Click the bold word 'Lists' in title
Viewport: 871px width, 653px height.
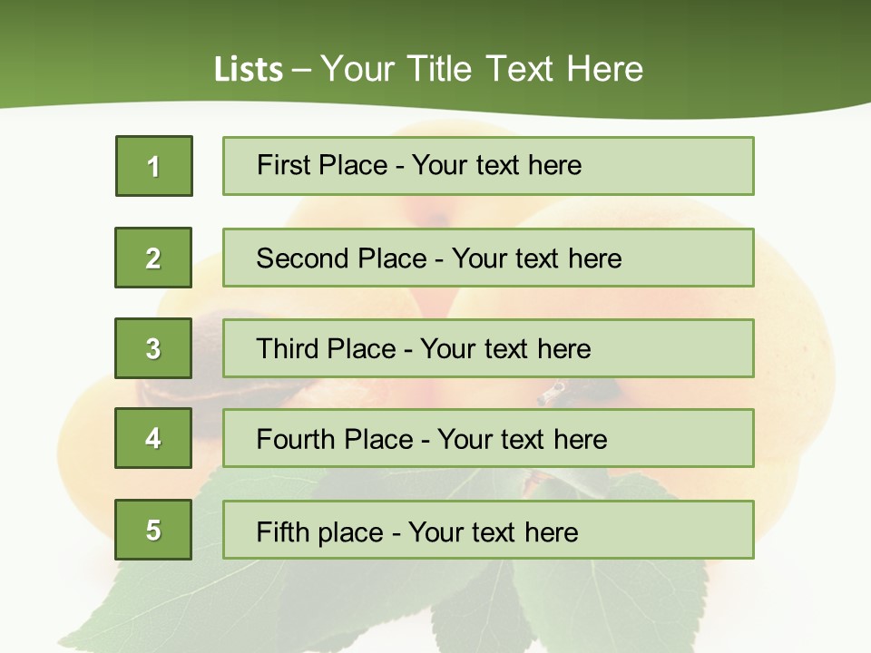[249, 70]
